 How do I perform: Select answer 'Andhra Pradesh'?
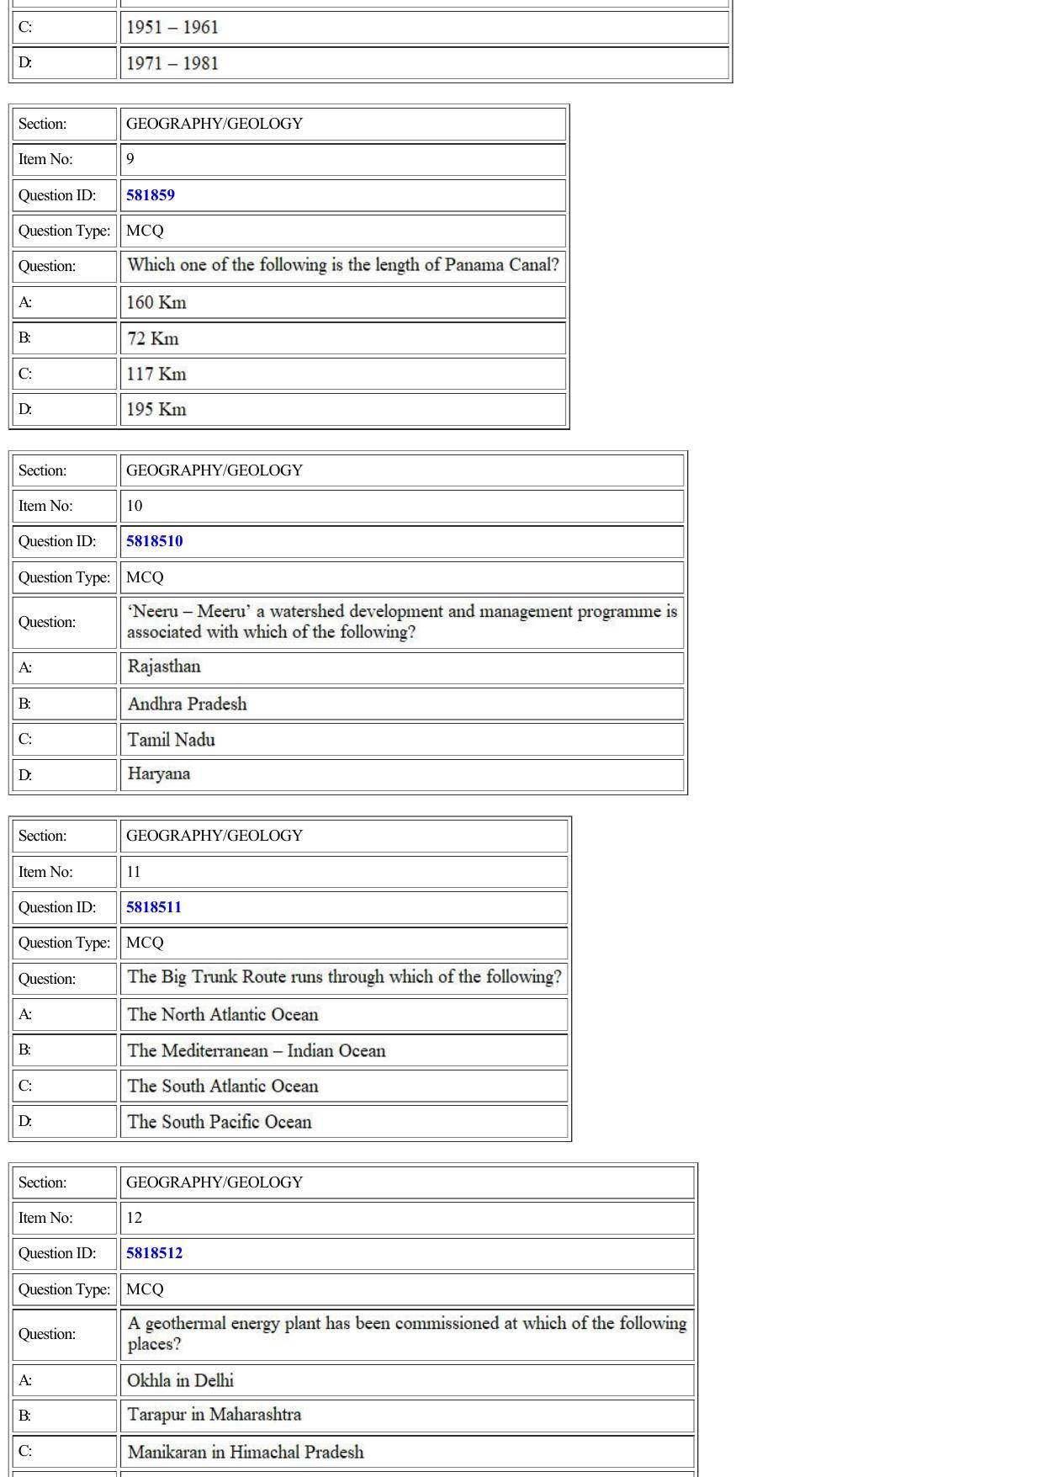(x=187, y=704)
